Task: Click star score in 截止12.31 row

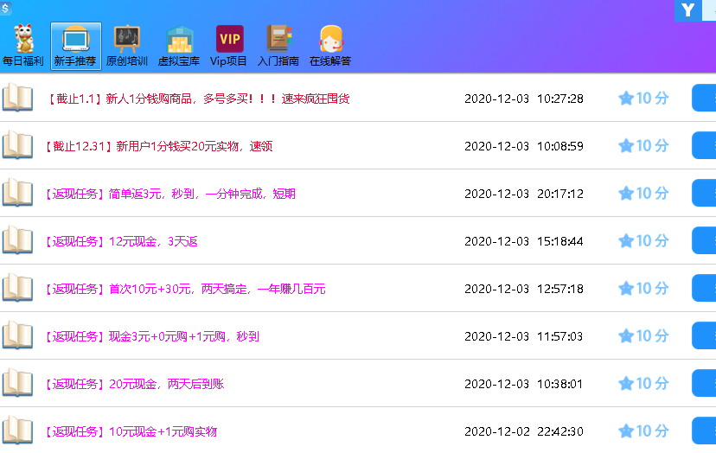Action: pos(643,146)
